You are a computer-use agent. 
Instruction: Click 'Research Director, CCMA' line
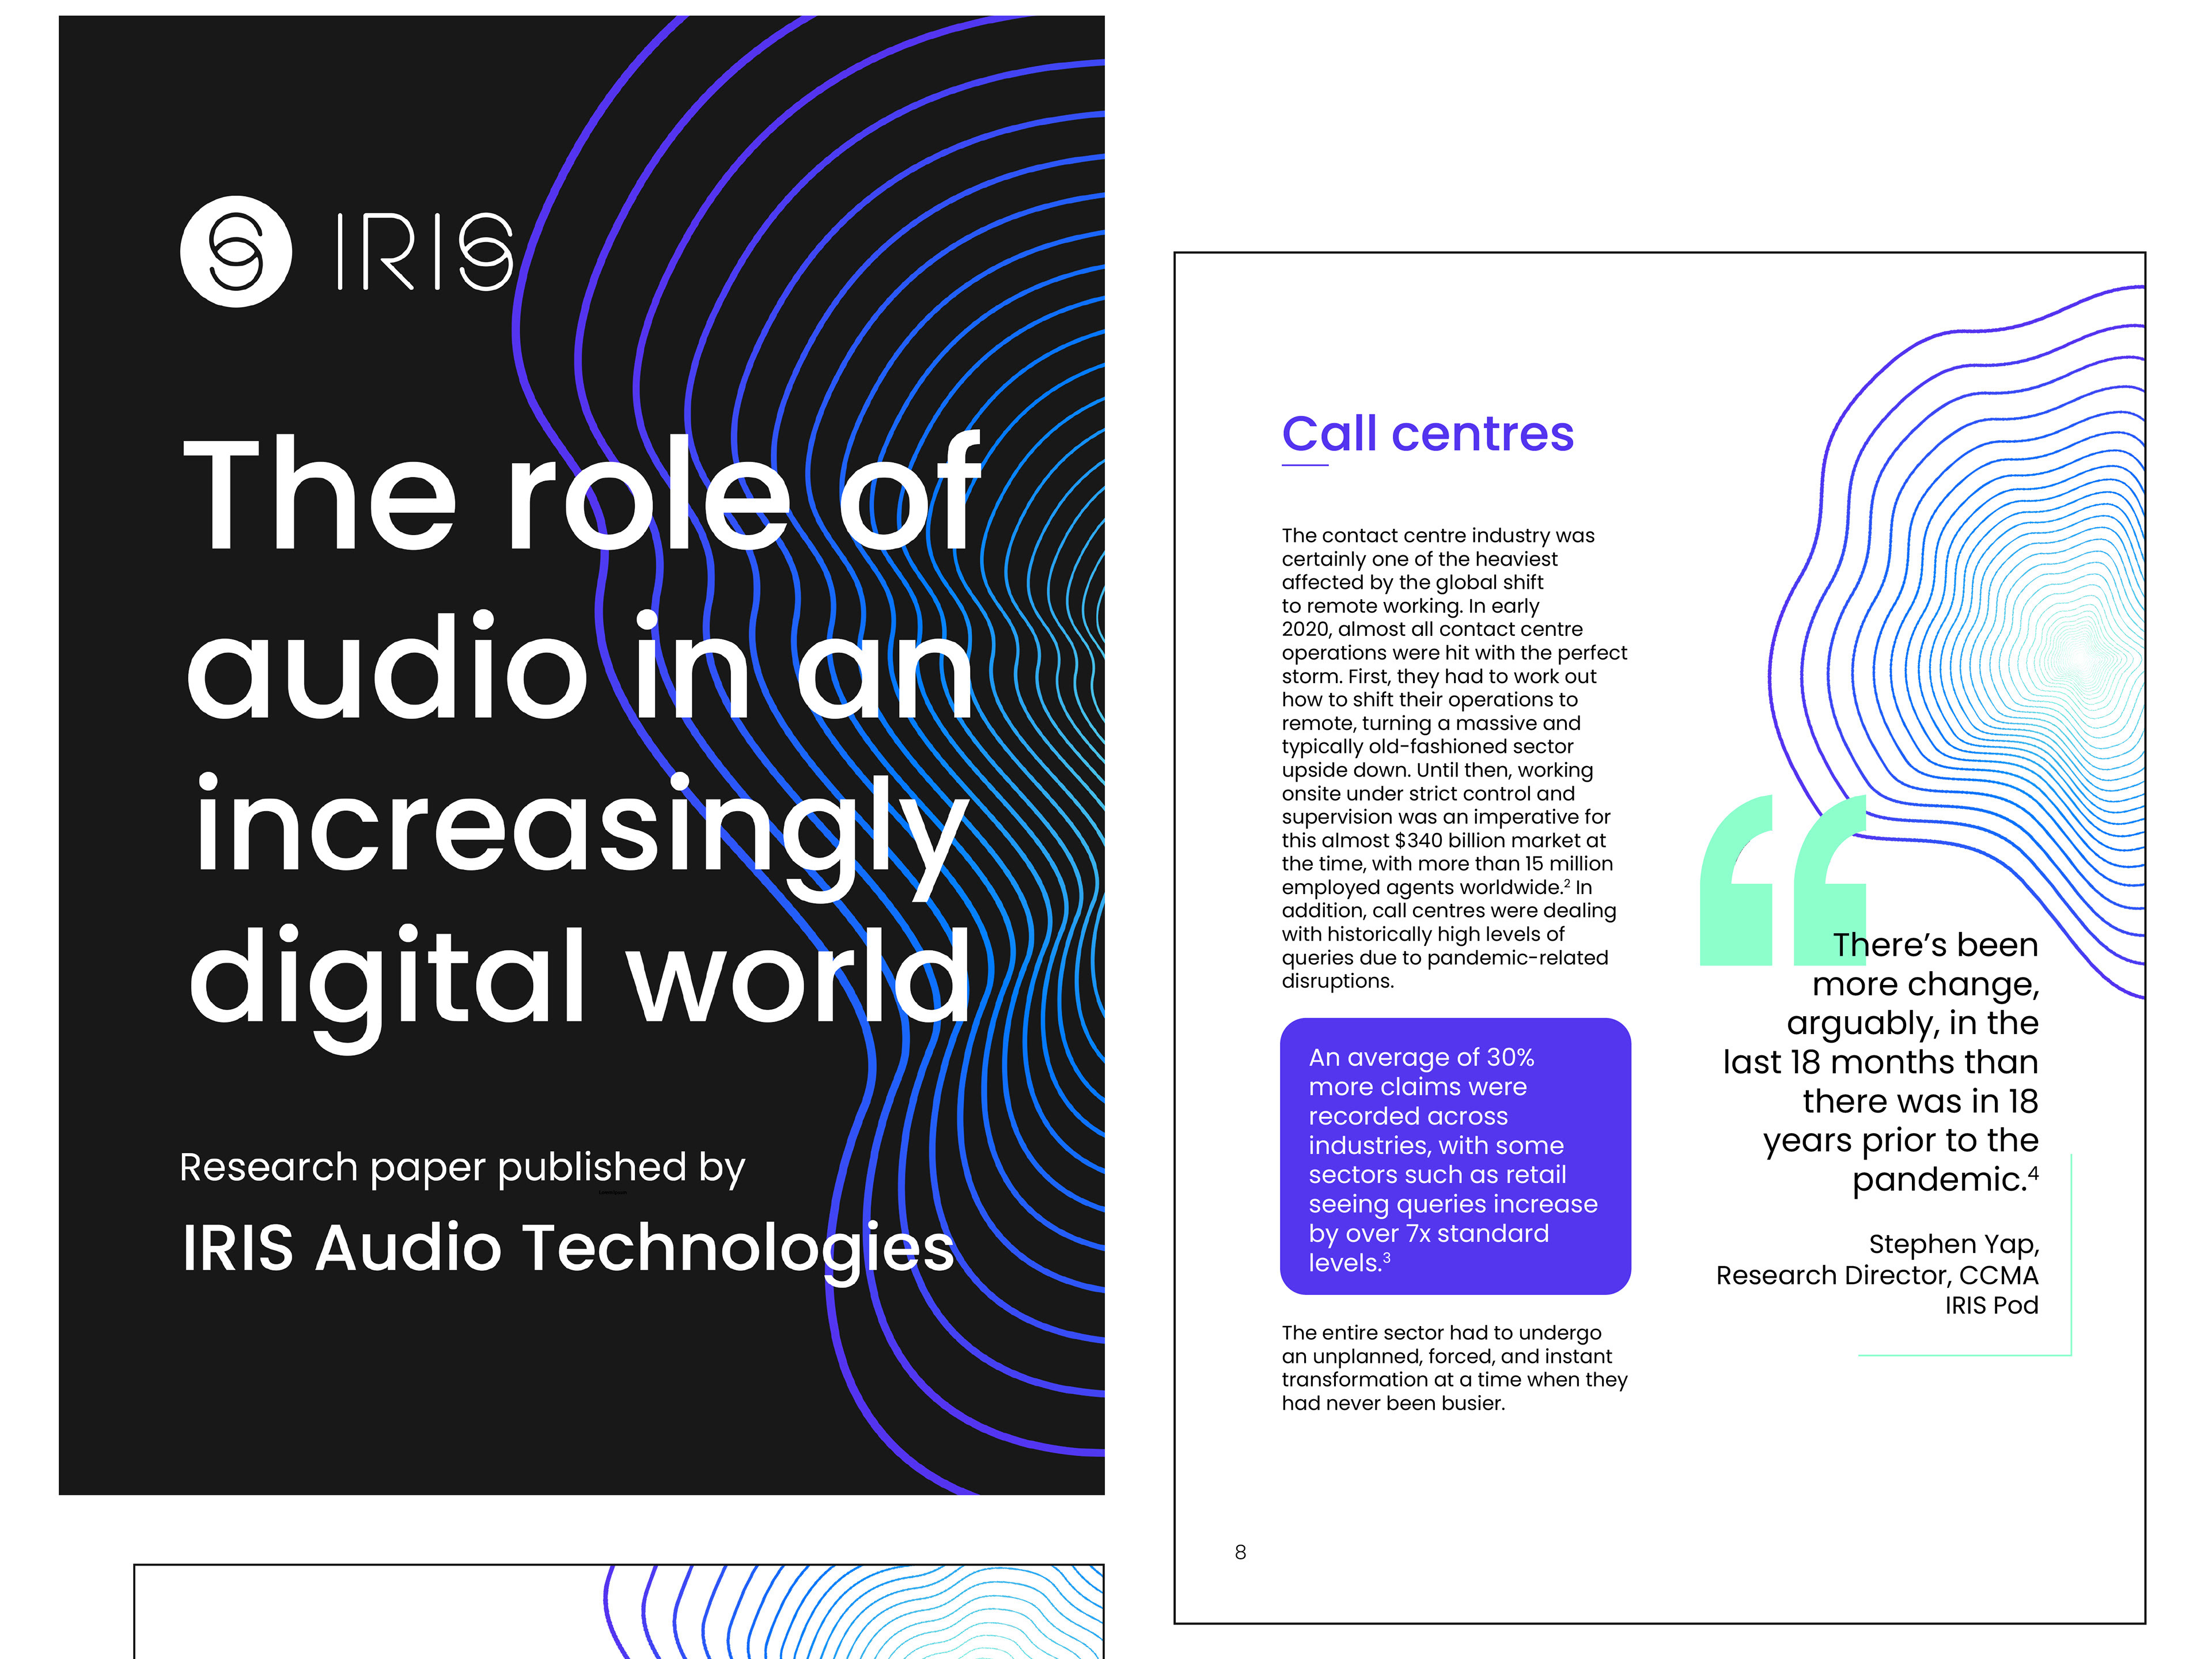click(x=1877, y=1275)
